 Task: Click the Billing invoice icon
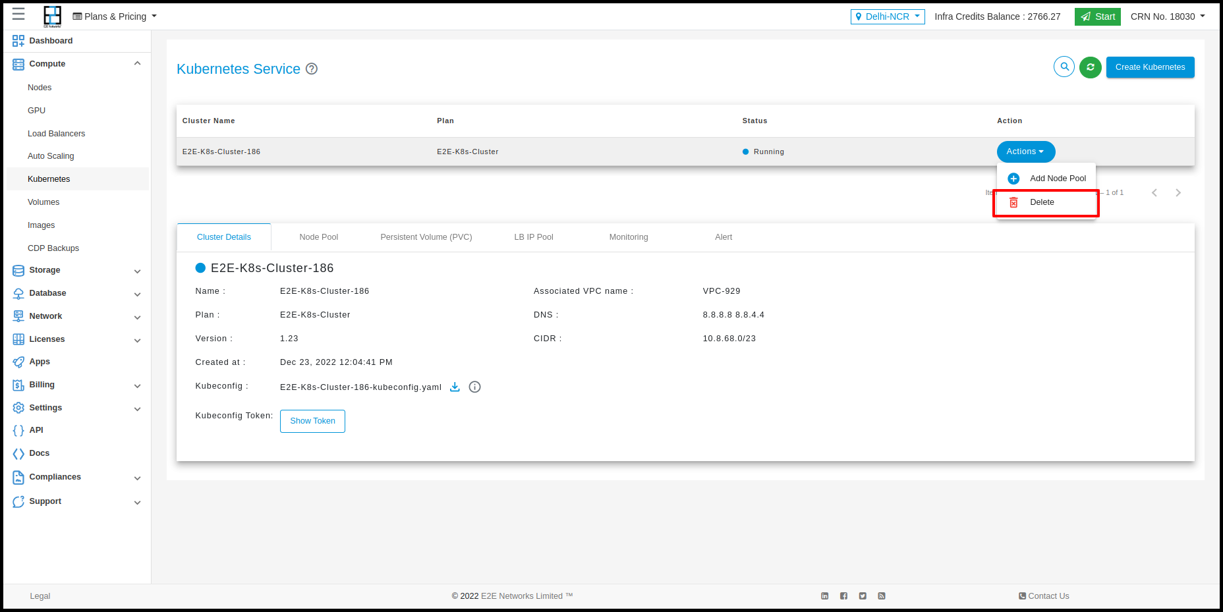click(x=18, y=385)
